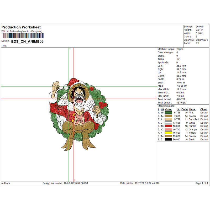
Task: Click the pink swatch labeled Orange
Action: (168, 129)
